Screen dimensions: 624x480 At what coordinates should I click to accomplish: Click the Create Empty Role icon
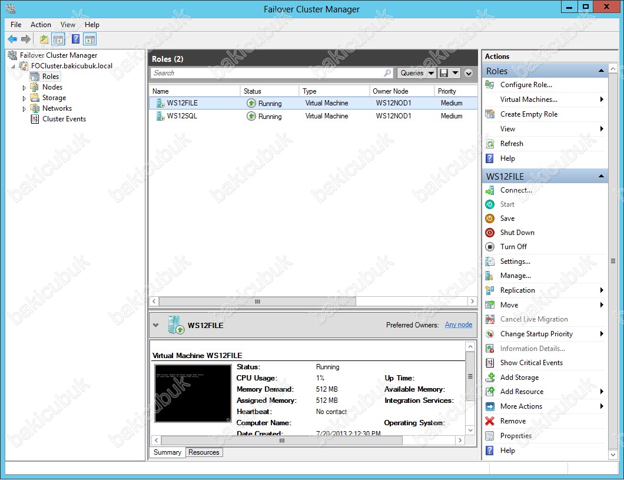[x=490, y=114]
